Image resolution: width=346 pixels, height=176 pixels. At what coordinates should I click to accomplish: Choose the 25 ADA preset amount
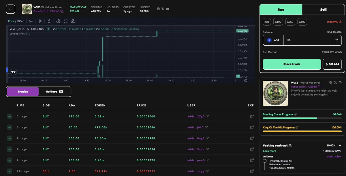[267, 22]
